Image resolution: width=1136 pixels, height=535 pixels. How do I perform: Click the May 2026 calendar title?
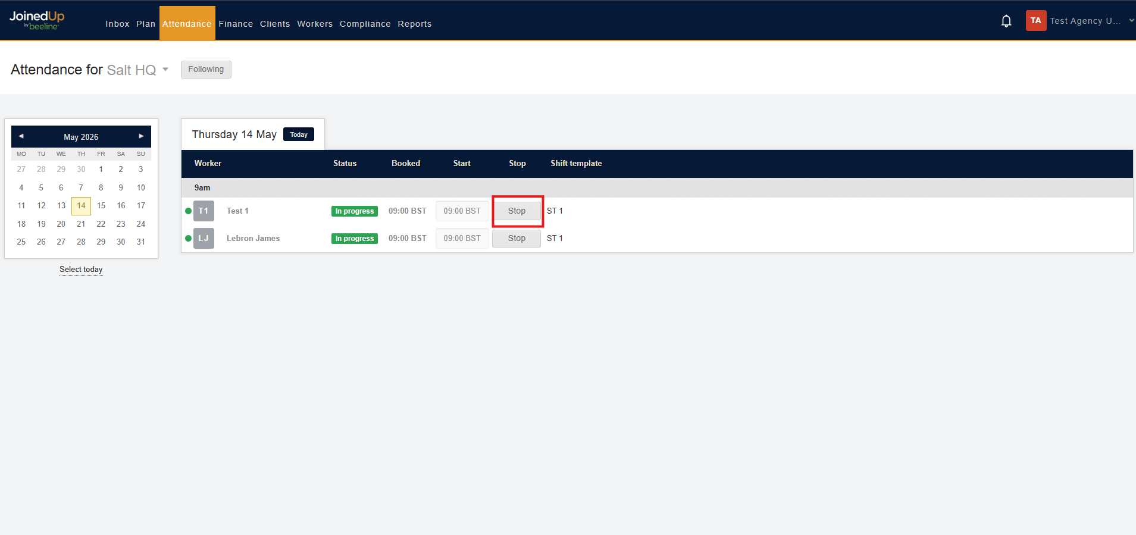[x=81, y=137]
